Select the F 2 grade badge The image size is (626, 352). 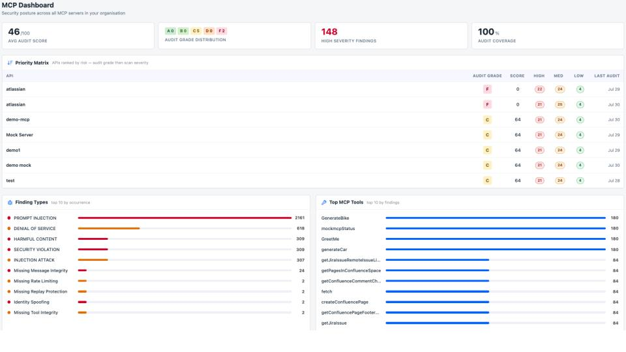point(222,31)
